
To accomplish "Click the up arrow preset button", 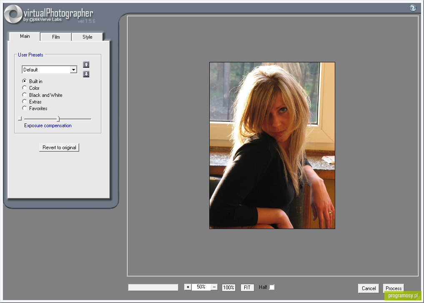I will 86,65.
